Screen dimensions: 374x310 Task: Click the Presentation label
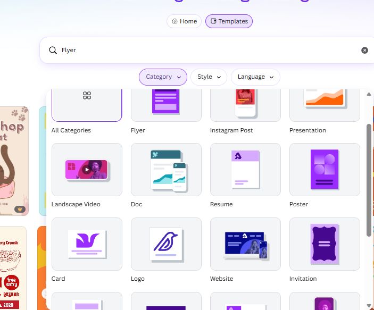click(x=307, y=130)
